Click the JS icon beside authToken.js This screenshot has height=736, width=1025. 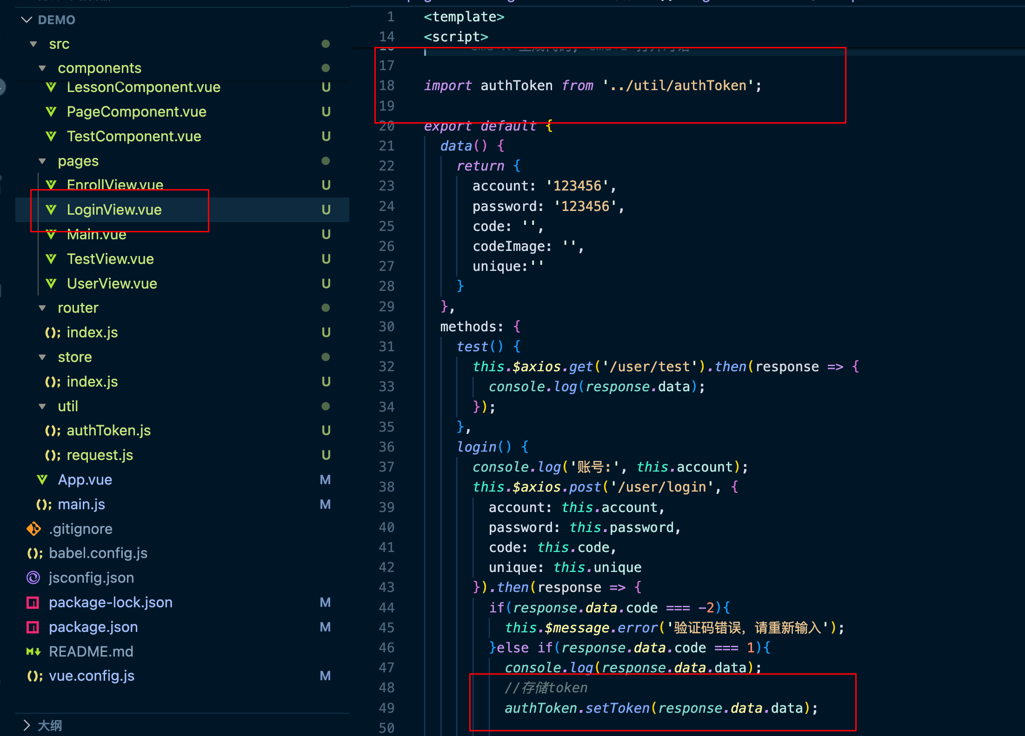point(52,431)
